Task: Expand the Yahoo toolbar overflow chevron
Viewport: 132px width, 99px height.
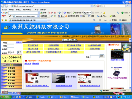Action: coord(129,16)
